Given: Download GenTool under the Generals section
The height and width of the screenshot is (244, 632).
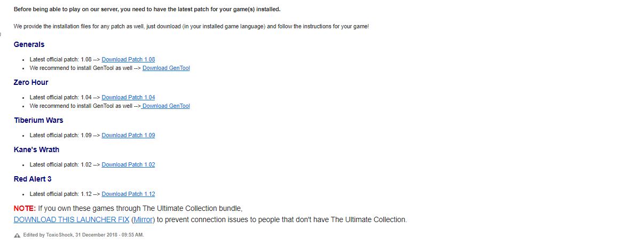Looking at the screenshot, I should [x=166, y=68].
